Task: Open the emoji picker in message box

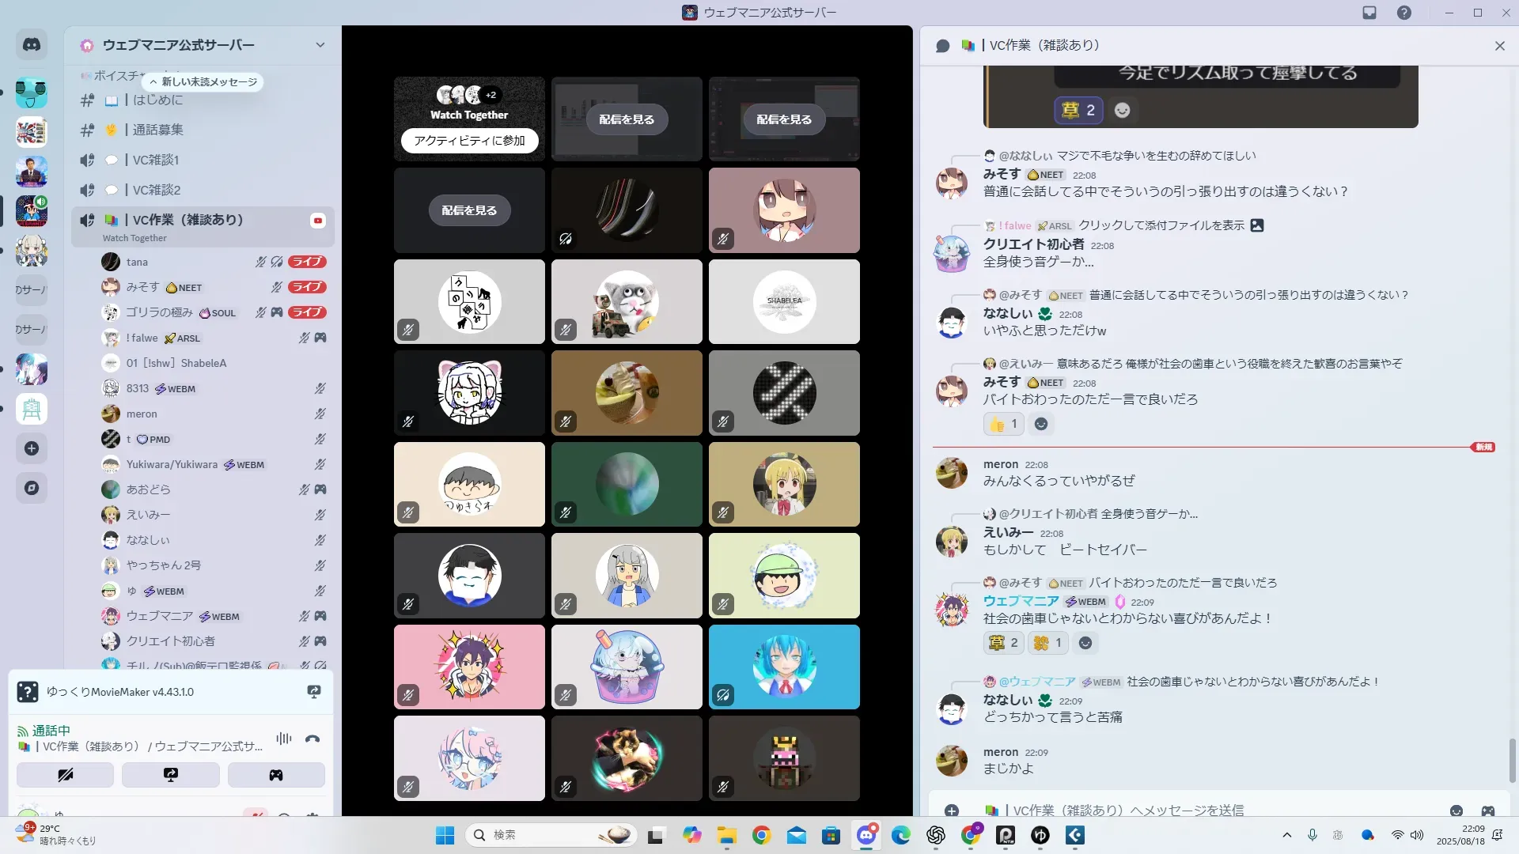Action: click(x=1456, y=811)
